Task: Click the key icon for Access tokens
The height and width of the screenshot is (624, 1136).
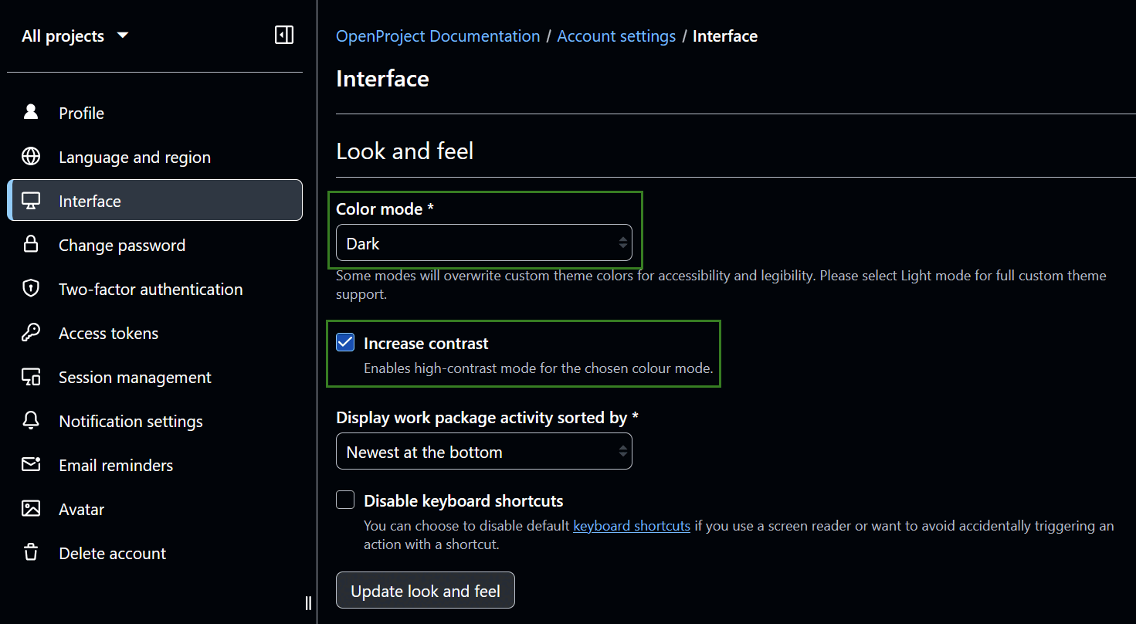Action: click(x=31, y=333)
